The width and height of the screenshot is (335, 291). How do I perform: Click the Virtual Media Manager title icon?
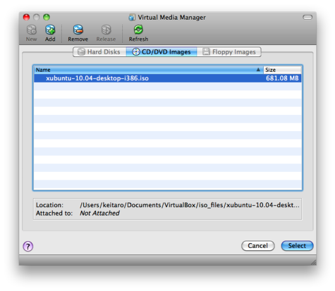132,17
